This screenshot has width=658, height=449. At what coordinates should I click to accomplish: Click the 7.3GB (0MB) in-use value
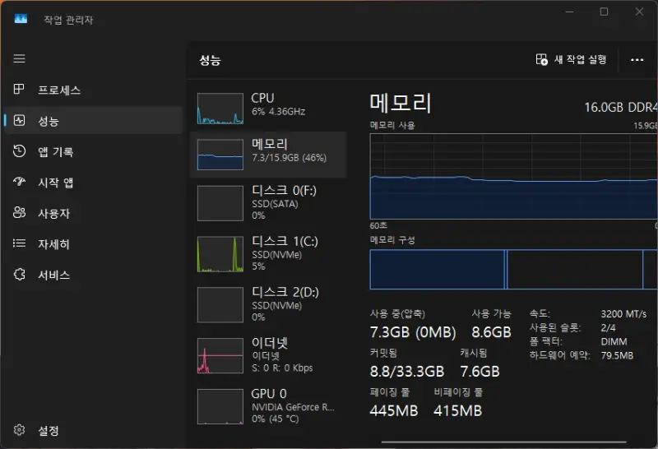click(x=413, y=332)
